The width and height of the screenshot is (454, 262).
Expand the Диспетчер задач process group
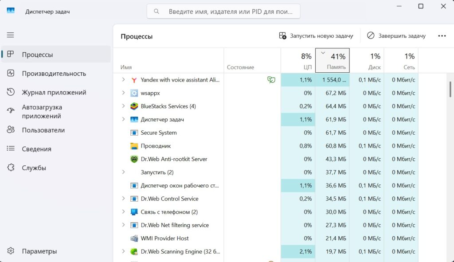pos(123,119)
